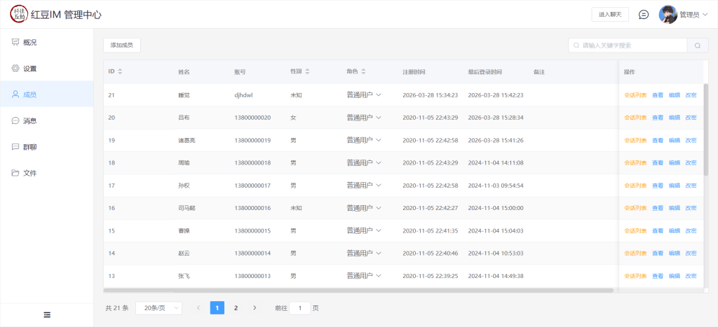This screenshot has width=718, height=327.
Task: Go to next page arrow
Action: [255, 308]
